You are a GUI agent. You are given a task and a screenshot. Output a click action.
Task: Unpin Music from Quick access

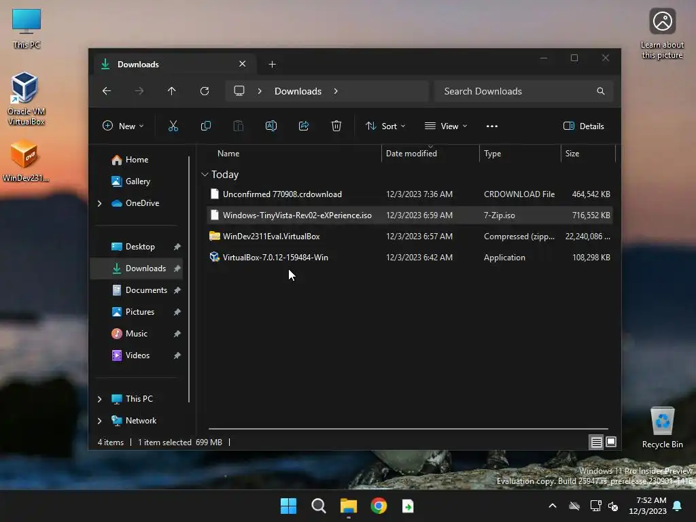(x=177, y=334)
